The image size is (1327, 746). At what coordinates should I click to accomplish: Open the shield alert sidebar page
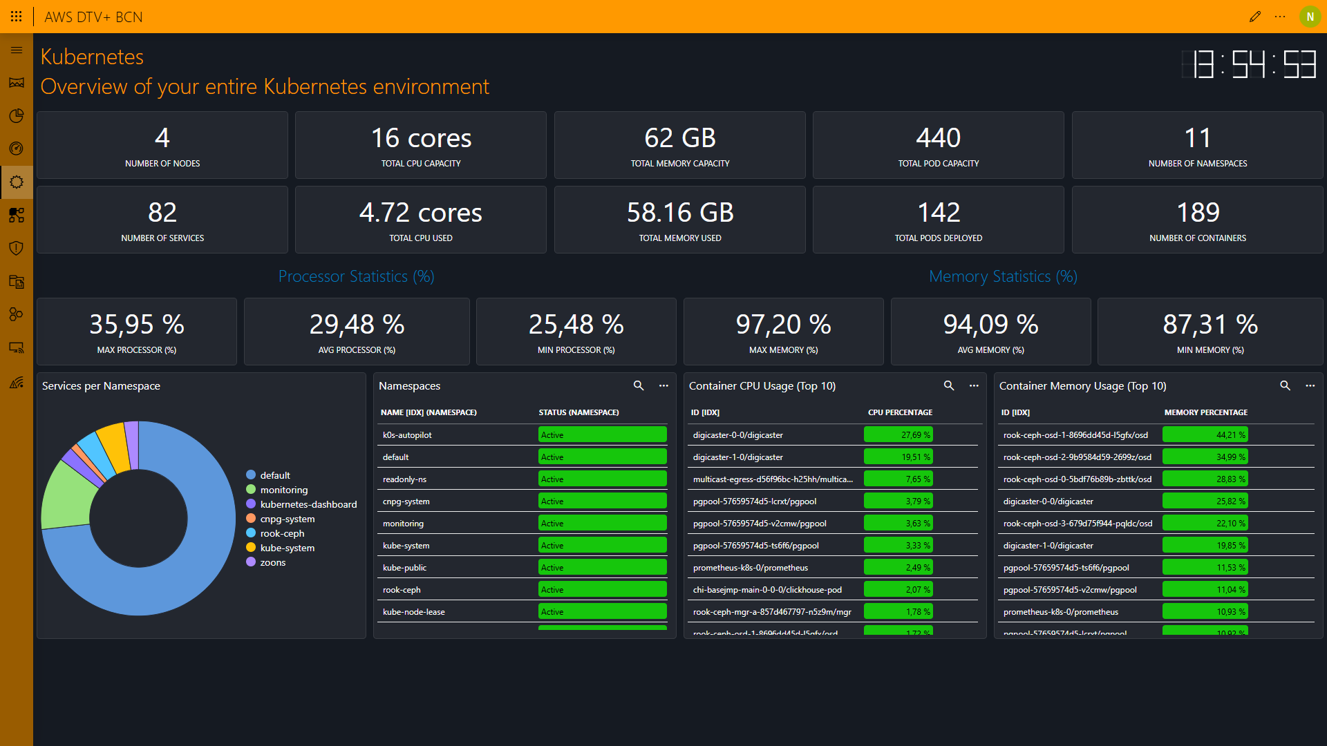[17, 248]
